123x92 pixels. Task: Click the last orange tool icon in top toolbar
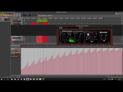click(x=50, y=16)
